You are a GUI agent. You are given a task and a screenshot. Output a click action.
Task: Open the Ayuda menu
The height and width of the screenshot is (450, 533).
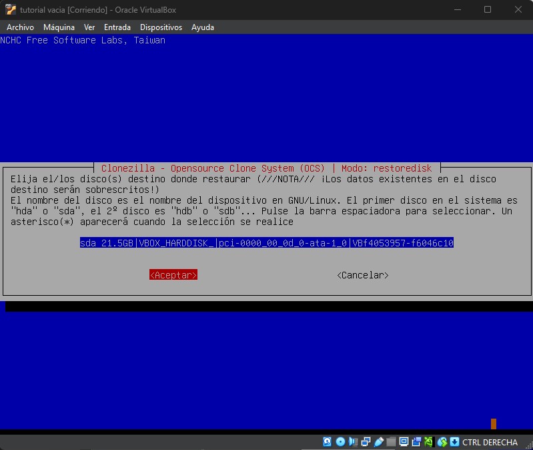tap(203, 27)
